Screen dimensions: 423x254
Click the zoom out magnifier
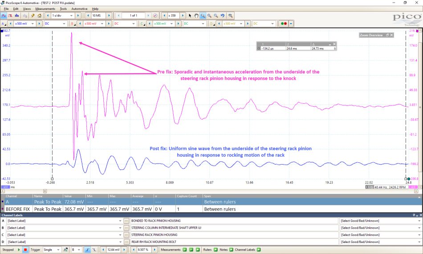coord(216,16)
